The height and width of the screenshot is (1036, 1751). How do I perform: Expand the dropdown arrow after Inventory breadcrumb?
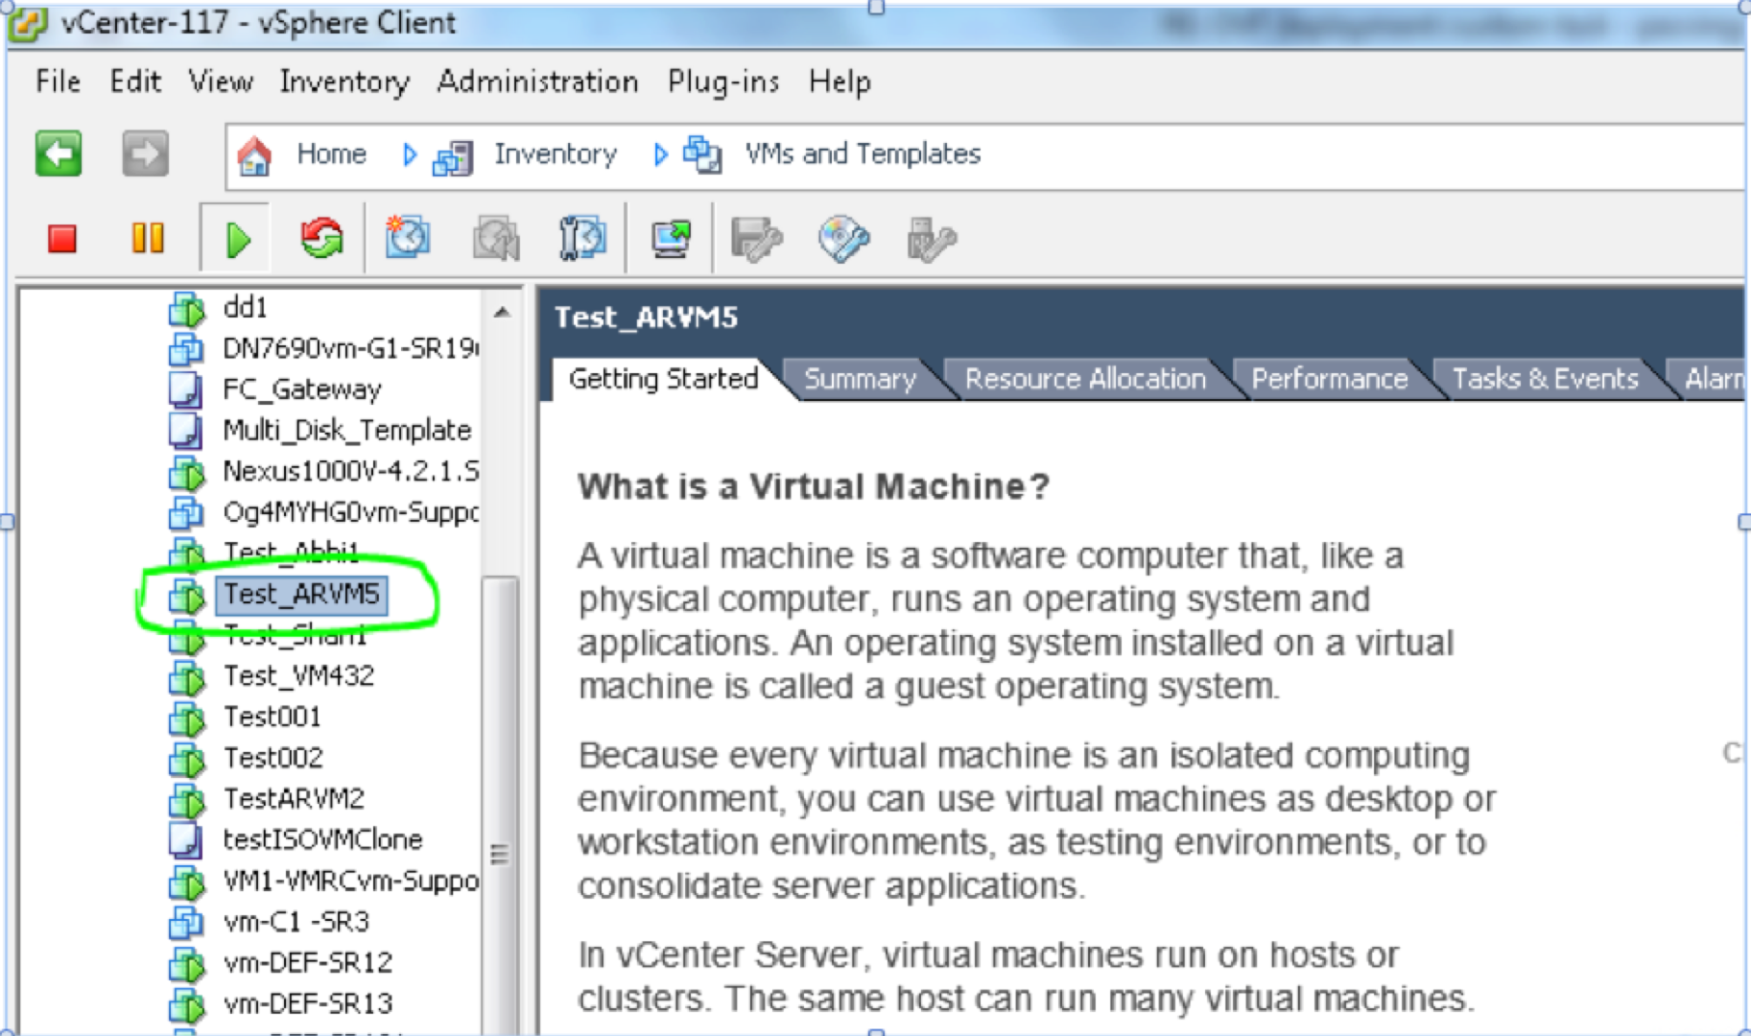[660, 154]
